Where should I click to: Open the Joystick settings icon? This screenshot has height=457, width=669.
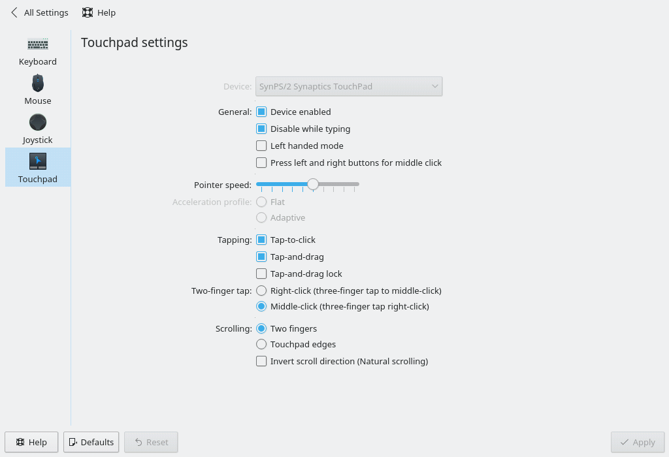coord(38,123)
